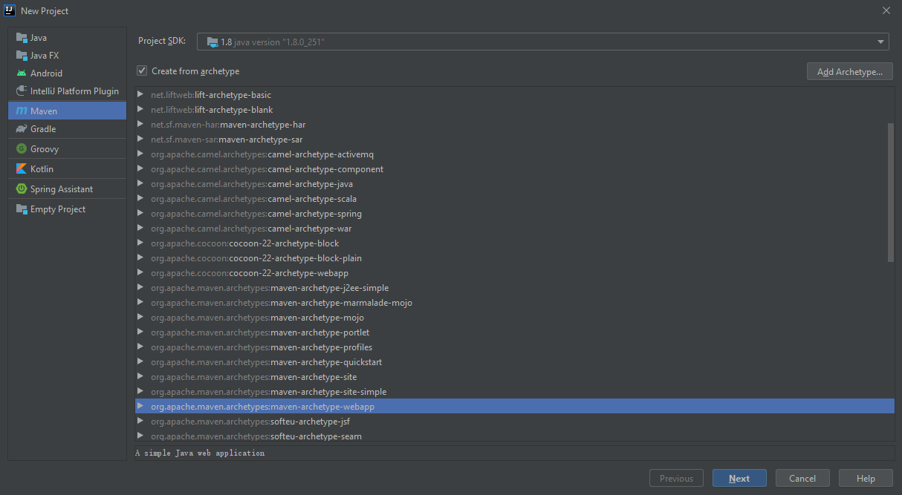The width and height of the screenshot is (902, 495).
Task: Click the Help button
Action: (x=866, y=478)
